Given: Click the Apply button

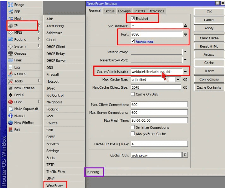Looking at the screenshot, I should 209,28.
